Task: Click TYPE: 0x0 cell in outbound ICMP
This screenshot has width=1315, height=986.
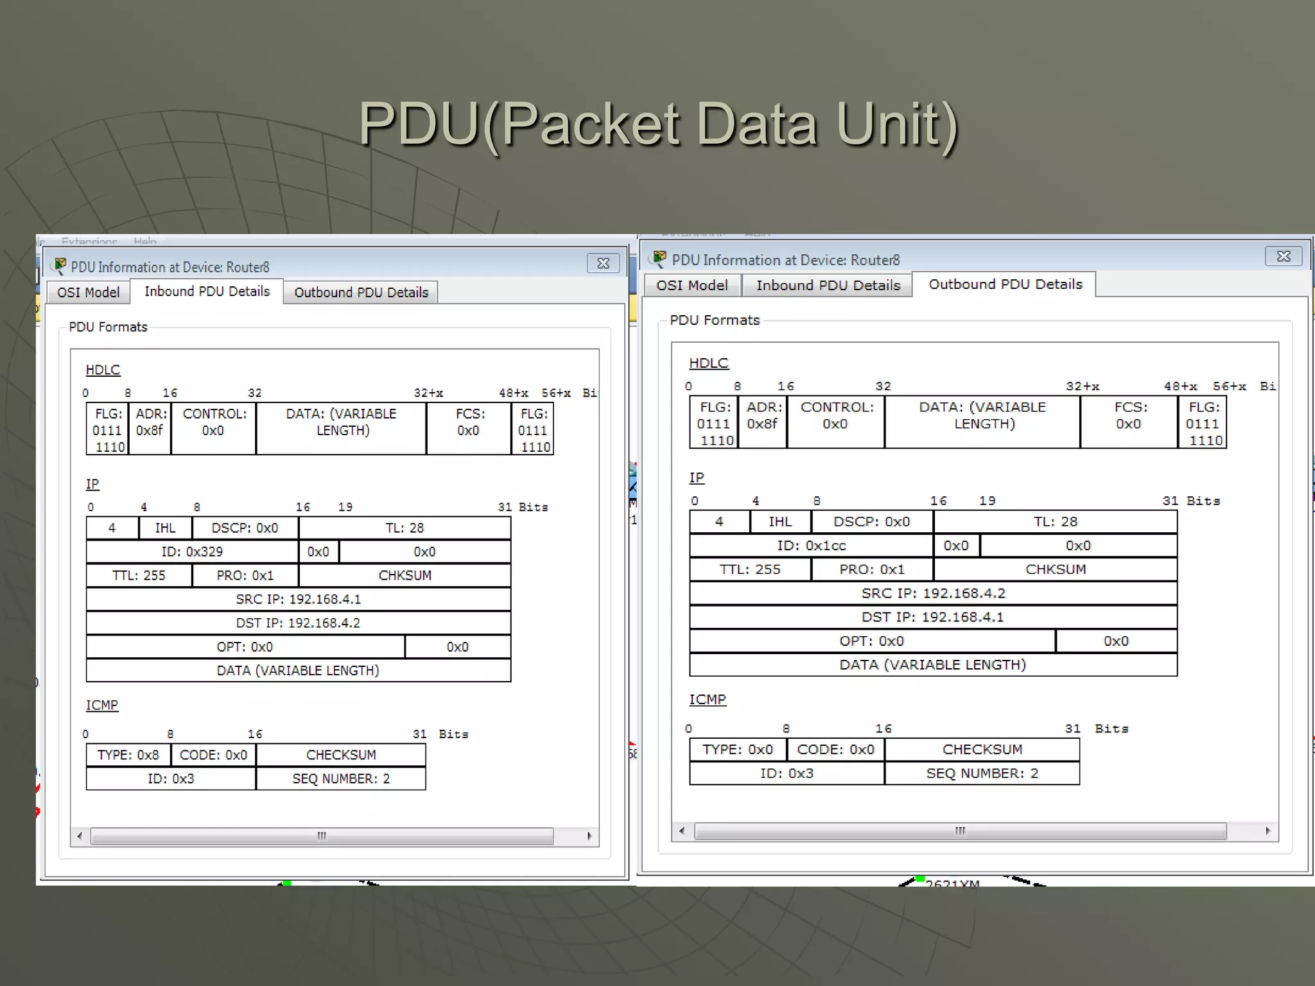Action: click(738, 750)
